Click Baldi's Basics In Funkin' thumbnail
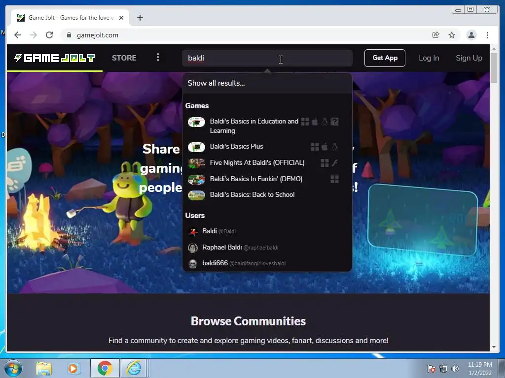The height and width of the screenshot is (378, 505). tap(196, 179)
